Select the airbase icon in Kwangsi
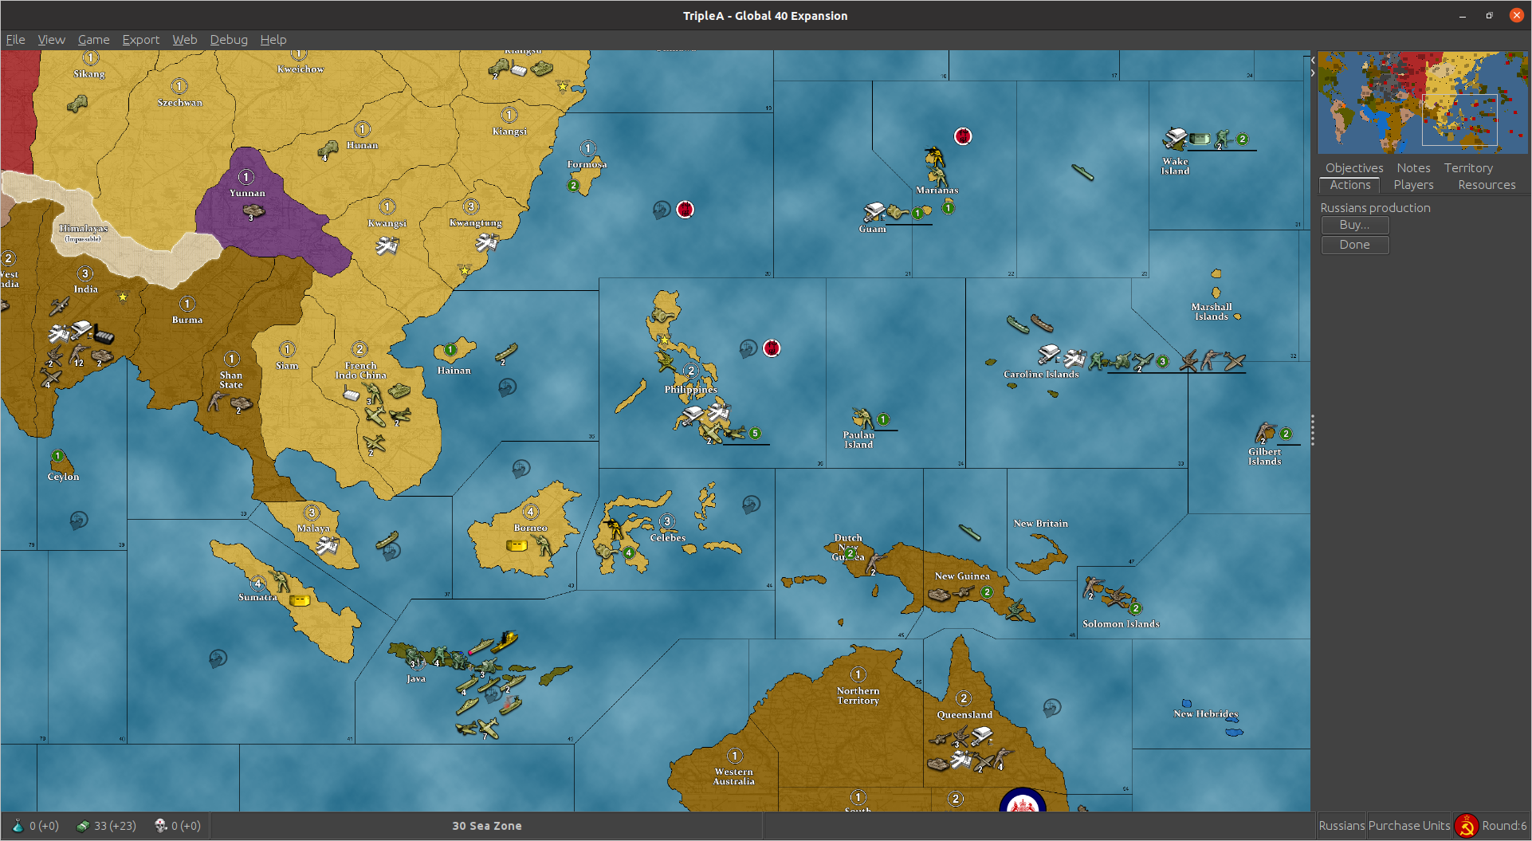The height and width of the screenshot is (841, 1532). tap(387, 246)
